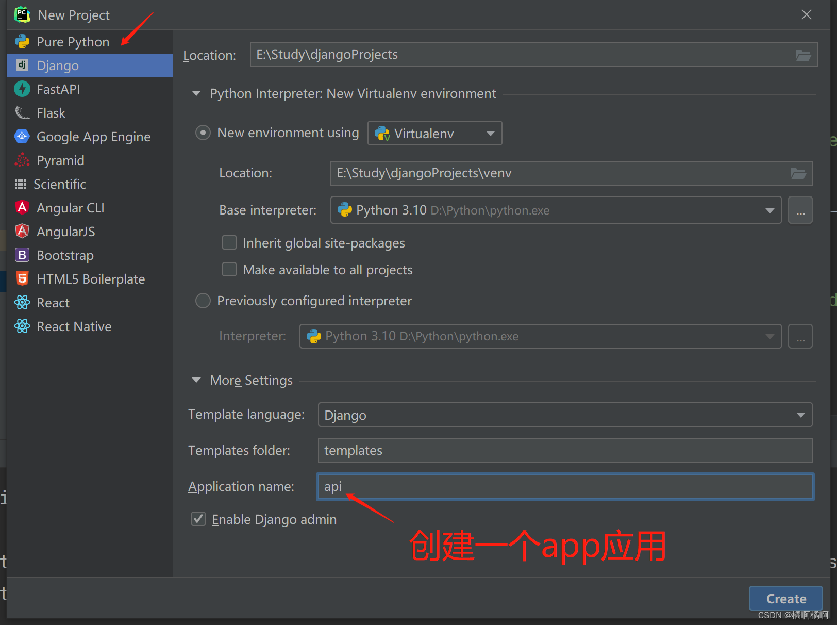Select Flask project type
This screenshot has height=625, width=837.
(90, 113)
